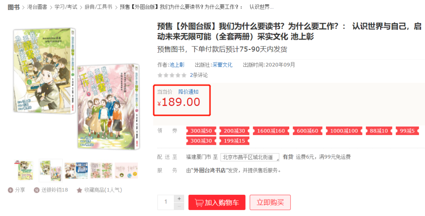The width and height of the screenshot is (425, 216).
Task: Click the quantity input field
Action: (166, 203)
